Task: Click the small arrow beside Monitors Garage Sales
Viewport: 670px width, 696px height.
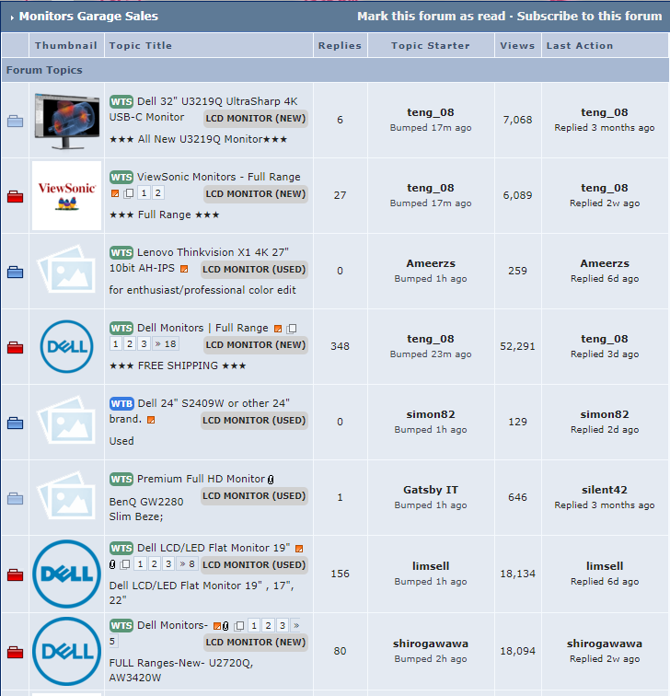Action: [12, 17]
